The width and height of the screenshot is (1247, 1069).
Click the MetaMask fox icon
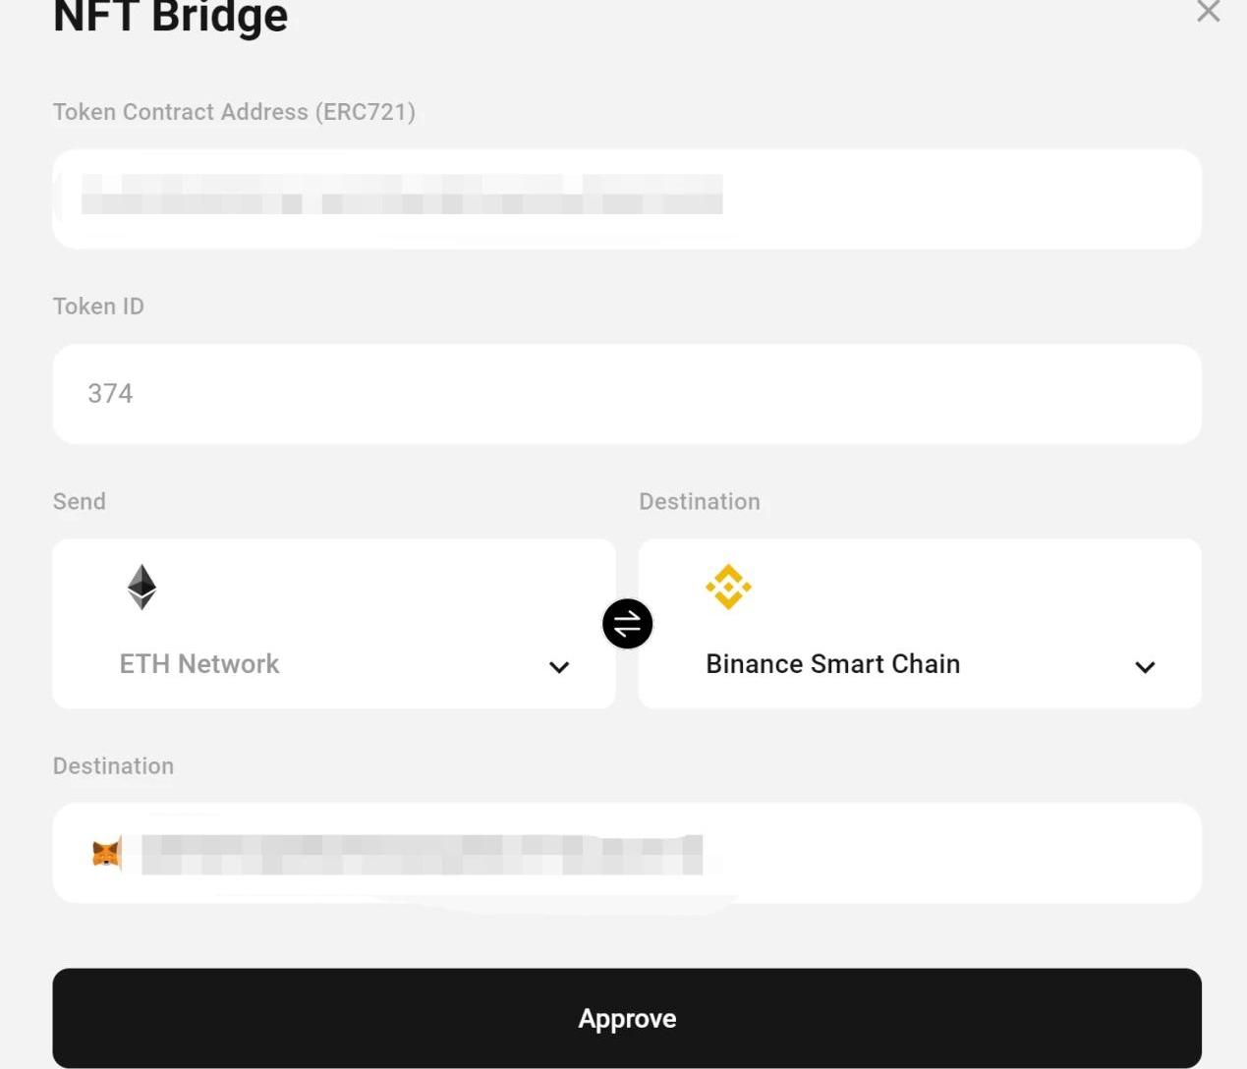click(106, 854)
